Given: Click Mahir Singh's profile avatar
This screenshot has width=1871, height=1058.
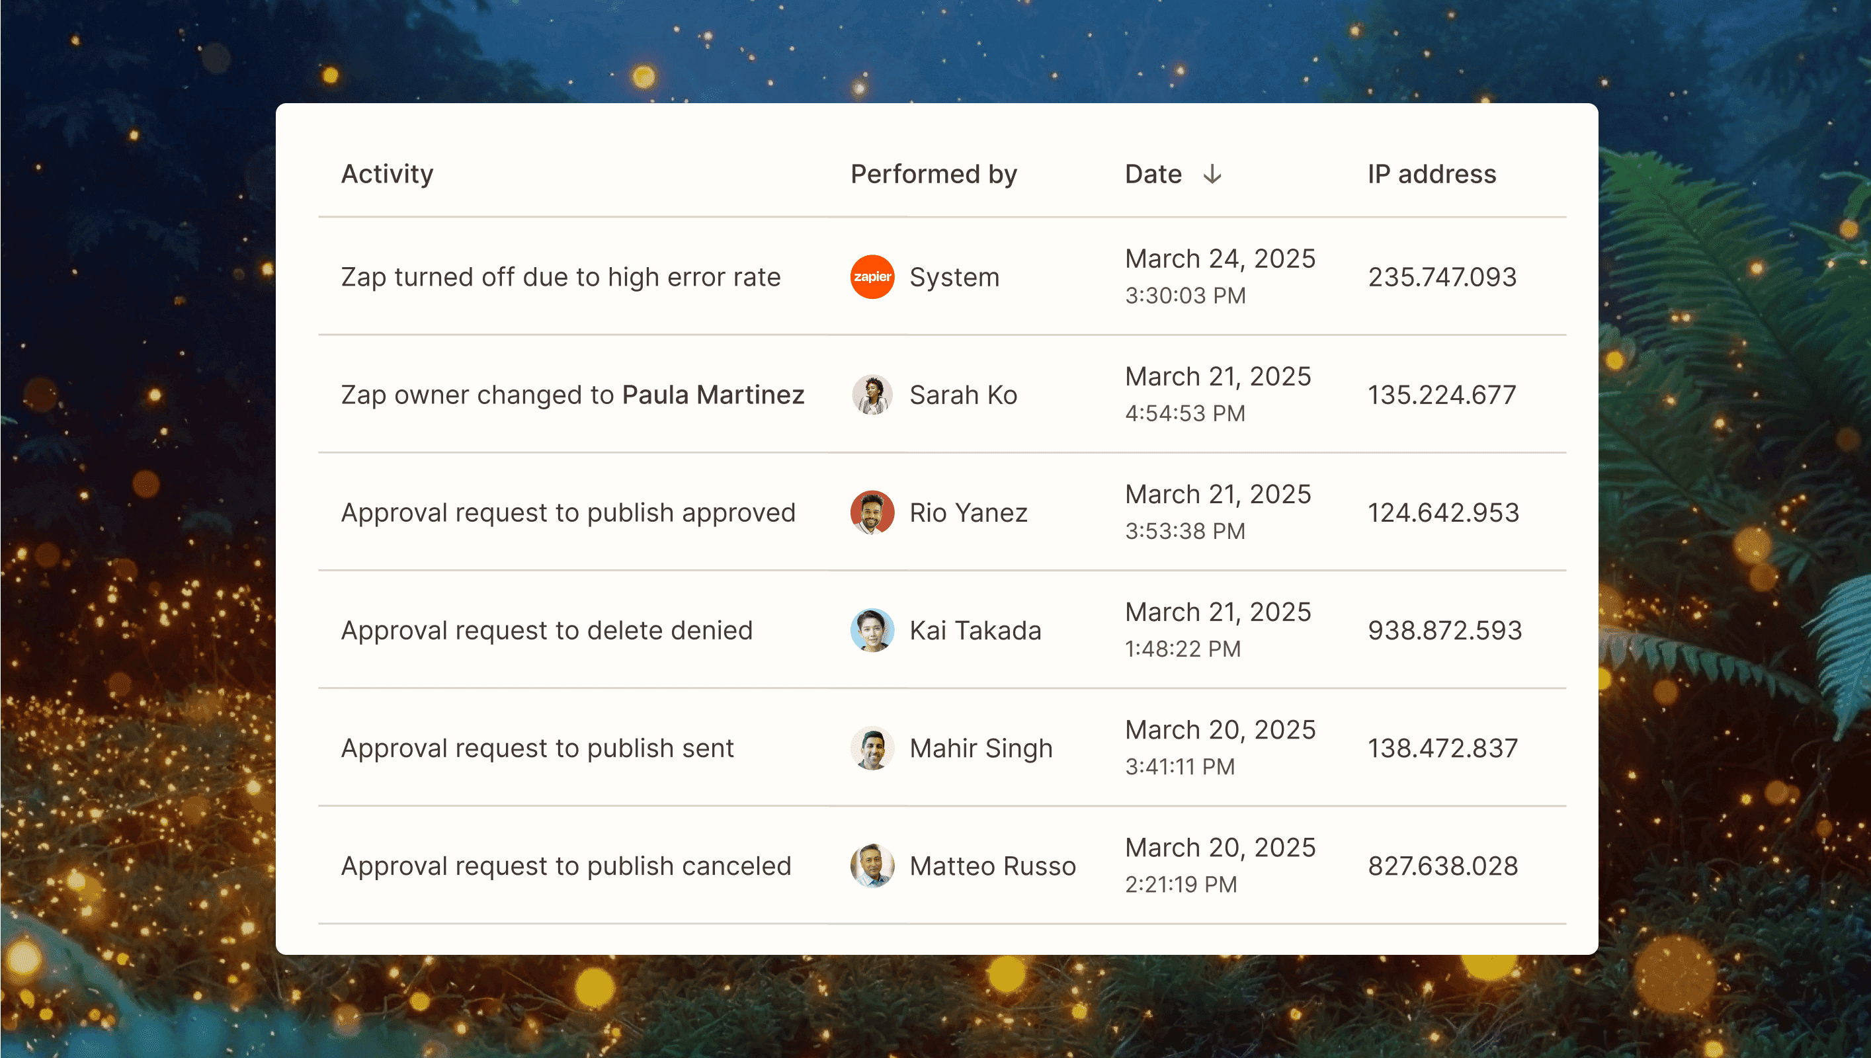Looking at the screenshot, I should [872, 748].
